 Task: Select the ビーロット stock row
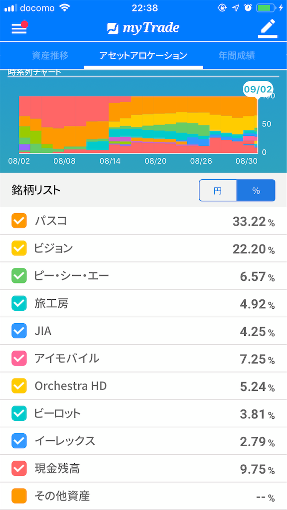[143, 413]
